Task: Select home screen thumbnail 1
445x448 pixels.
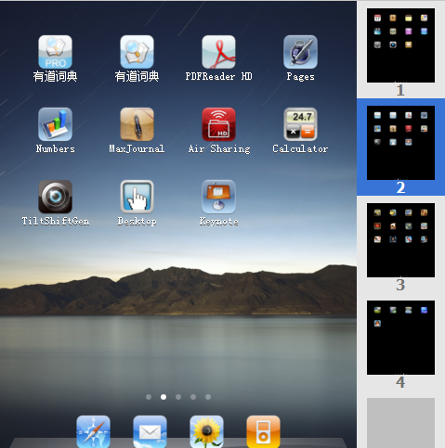Action: click(400, 45)
